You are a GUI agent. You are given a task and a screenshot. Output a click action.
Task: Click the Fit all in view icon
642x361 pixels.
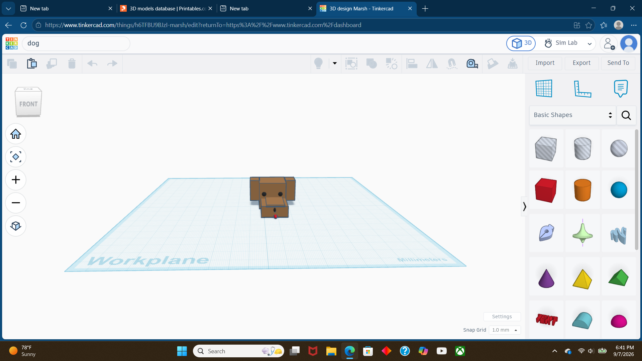tap(16, 157)
